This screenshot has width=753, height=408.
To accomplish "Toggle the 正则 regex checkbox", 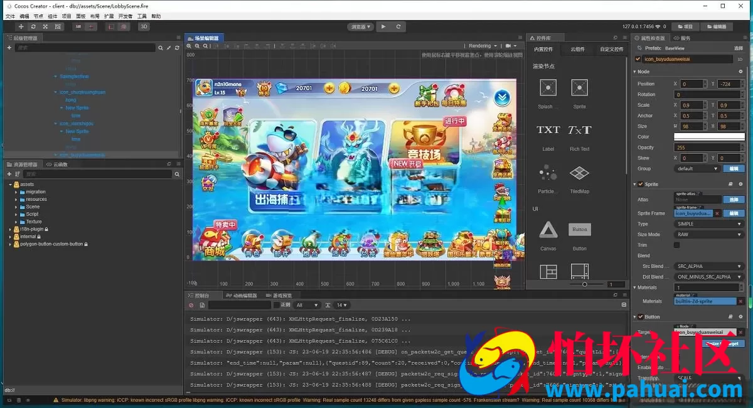I will pos(276,305).
